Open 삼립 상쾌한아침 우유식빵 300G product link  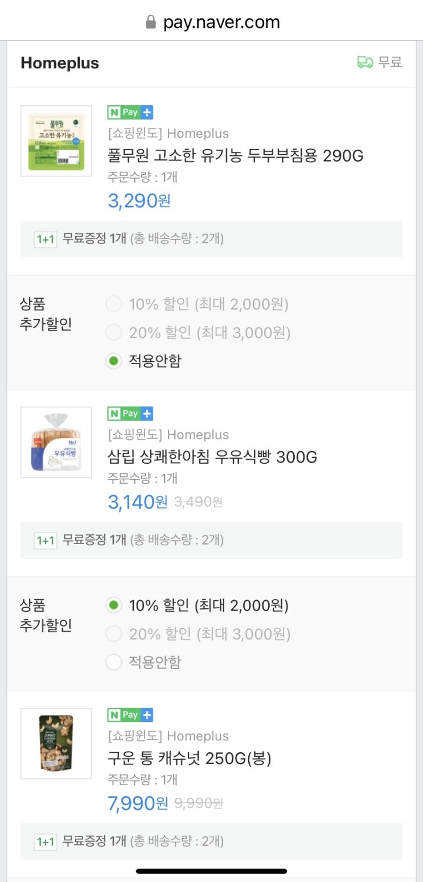pyautogui.click(x=212, y=457)
